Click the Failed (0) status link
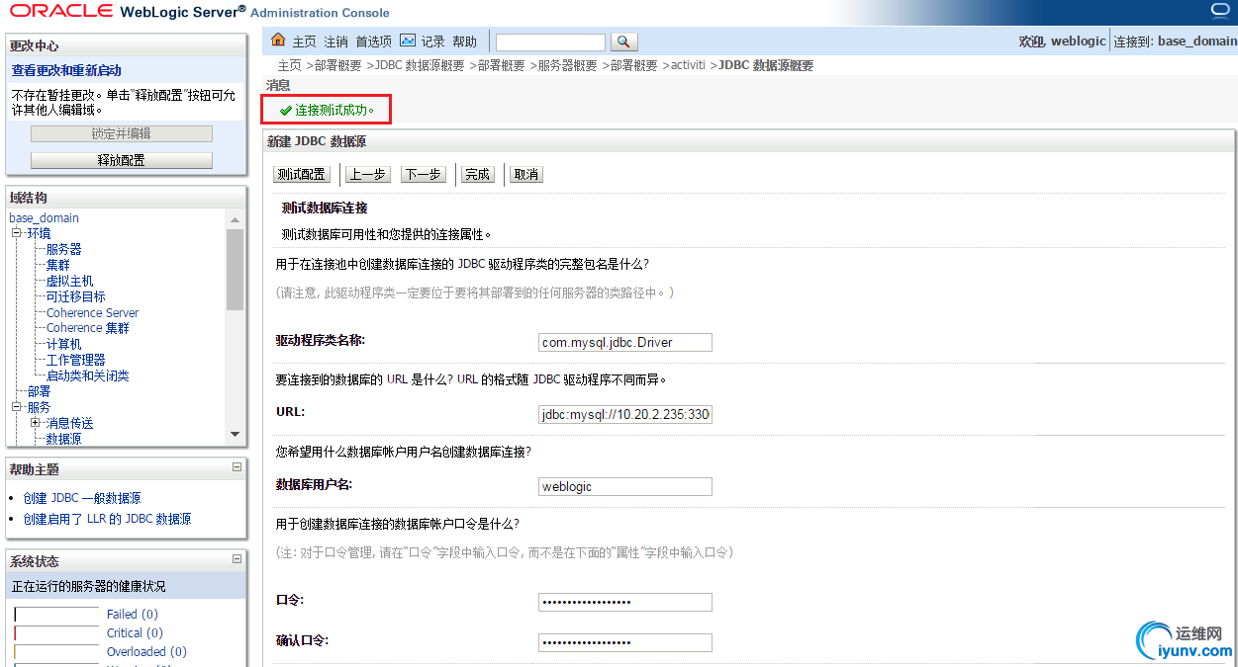Image resolution: width=1238 pixels, height=667 pixels. point(132,615)
